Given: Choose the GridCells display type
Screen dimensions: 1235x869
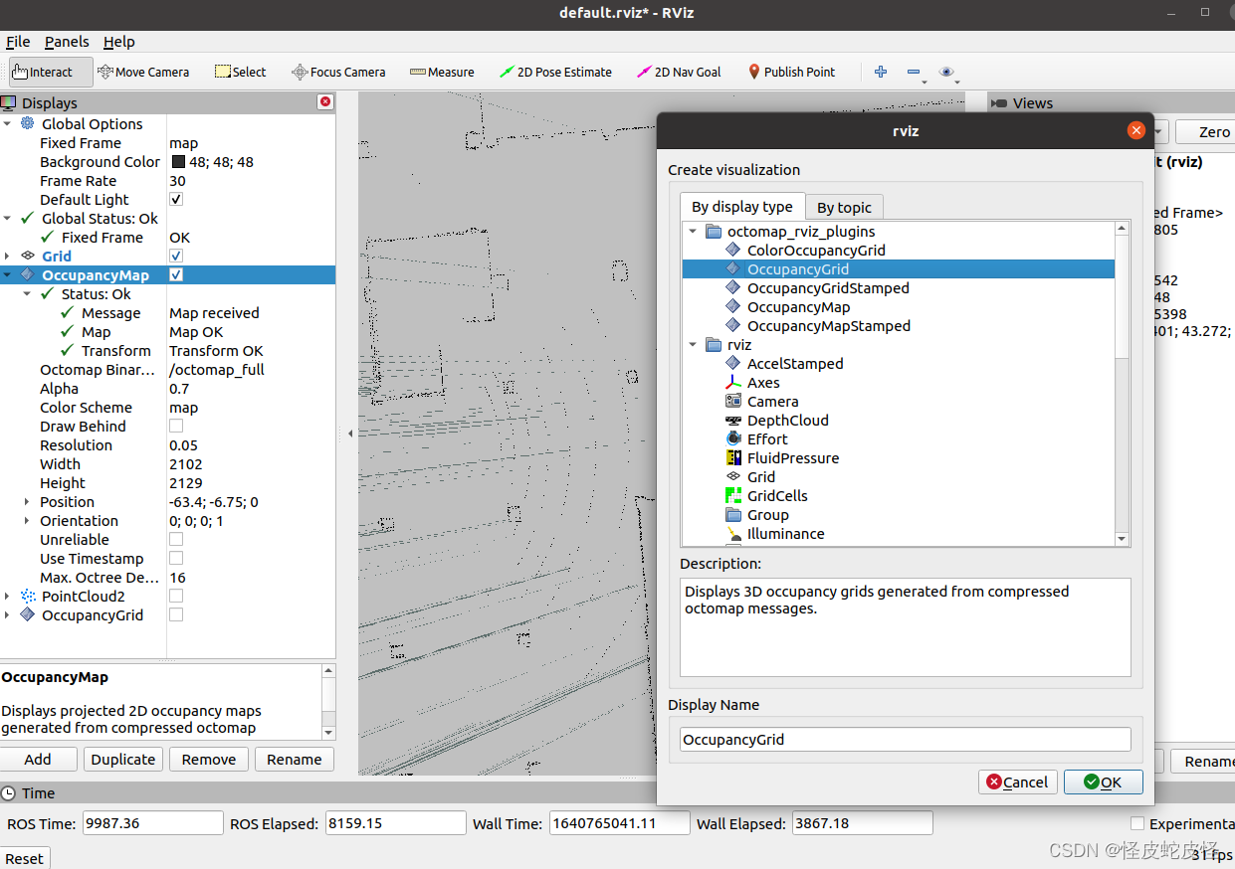Looking at the screenshot, I should tap(777, 496).
